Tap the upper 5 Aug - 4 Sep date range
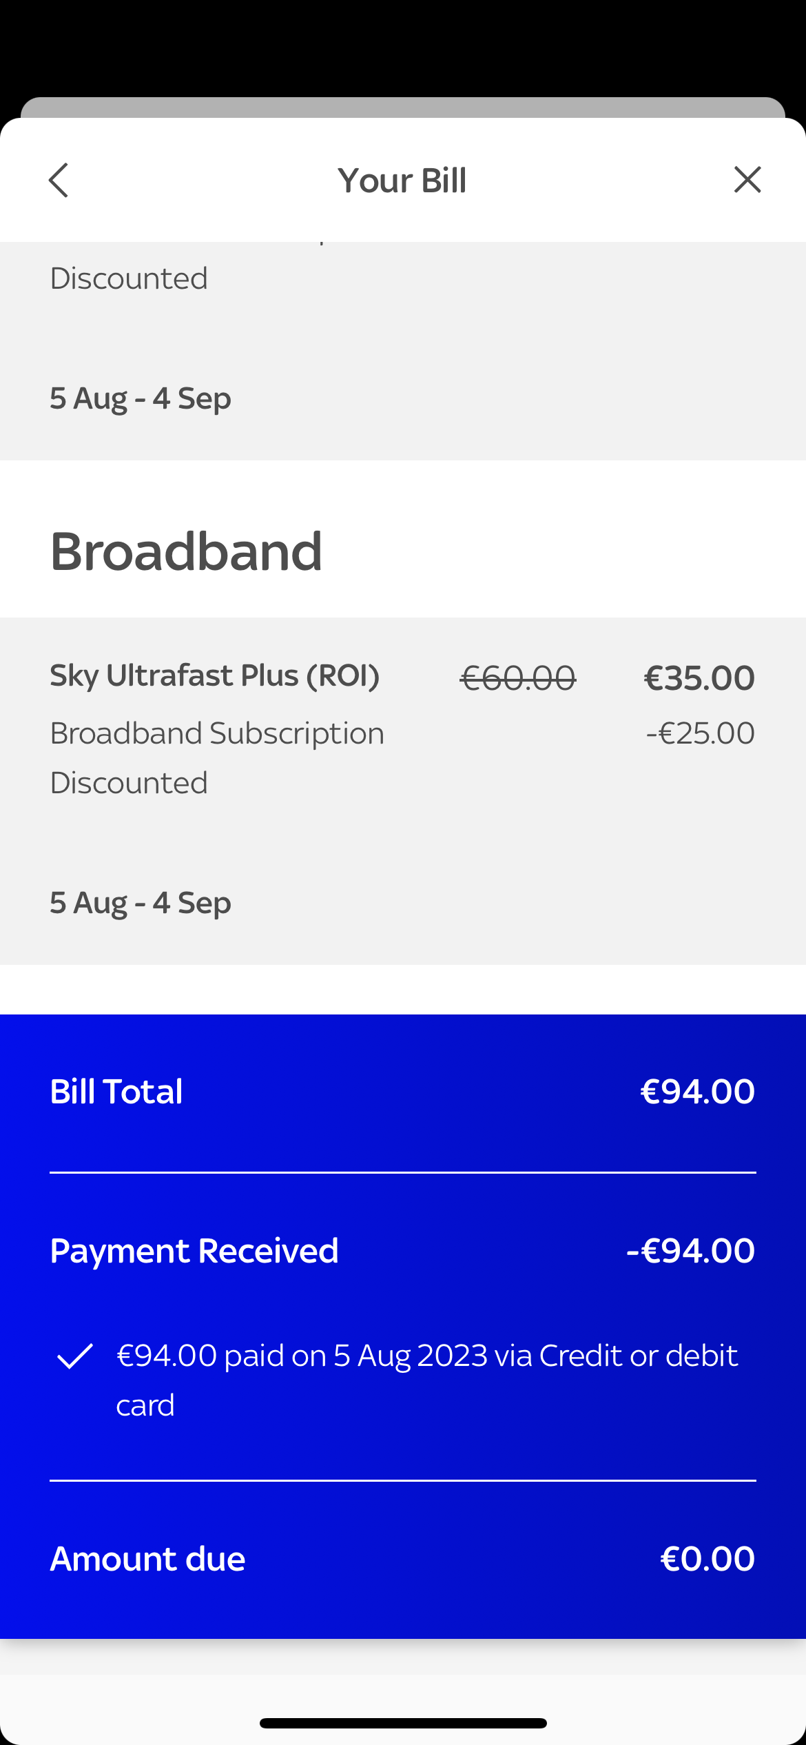This screenshot has width=806, height=1745. (140, 398)
